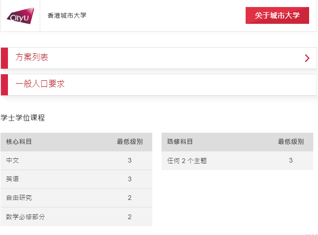This screenshot has width=318, height=235.
Task: Click the 核心科目 column header
Action: click(19, 142)
